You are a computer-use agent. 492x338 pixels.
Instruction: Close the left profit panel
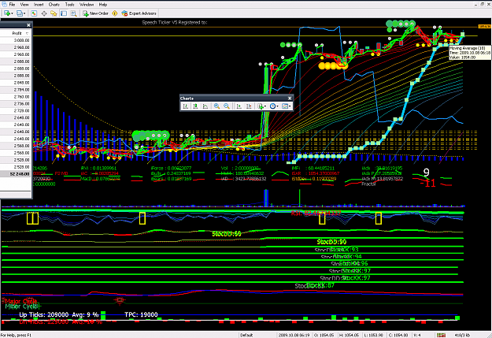(x=28, y=25)
